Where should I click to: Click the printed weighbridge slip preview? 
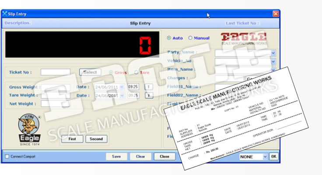[236, 119]
